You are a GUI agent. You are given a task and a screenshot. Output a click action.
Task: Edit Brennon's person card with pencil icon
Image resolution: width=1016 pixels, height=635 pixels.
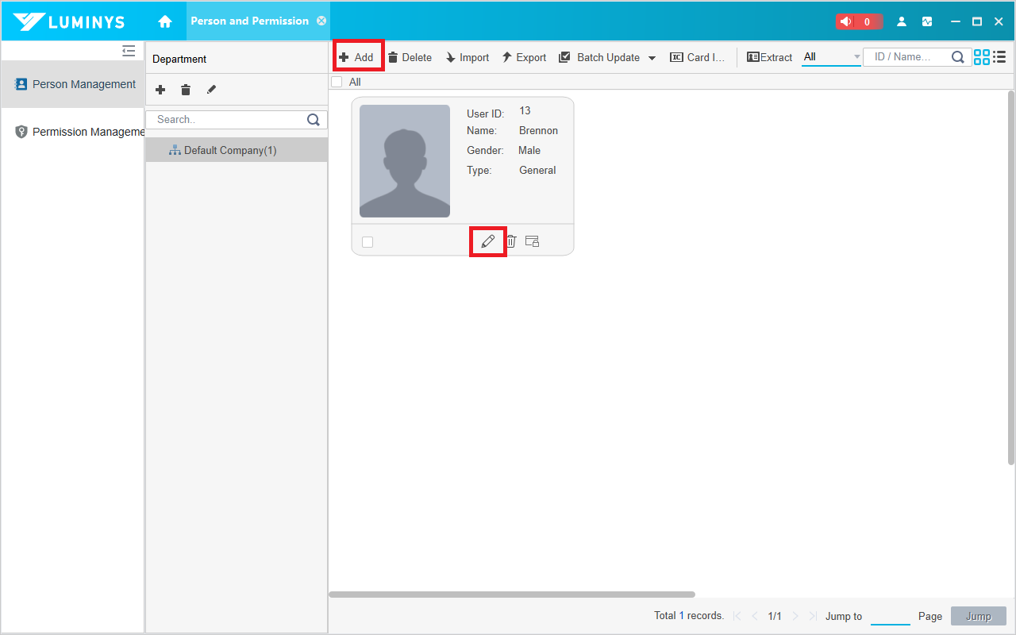pyautogui.click(x=488, y=241)
